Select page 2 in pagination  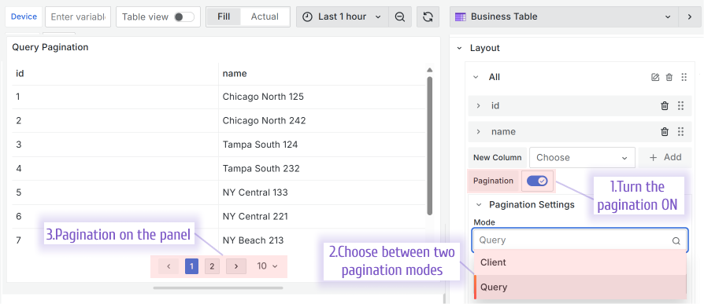coord(212,266)
